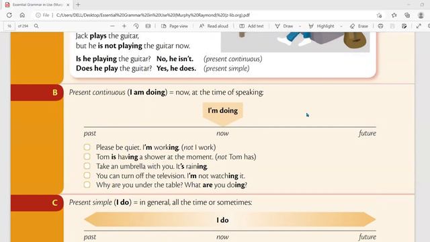Click "Yes, he does." answer text

point(176,69)
